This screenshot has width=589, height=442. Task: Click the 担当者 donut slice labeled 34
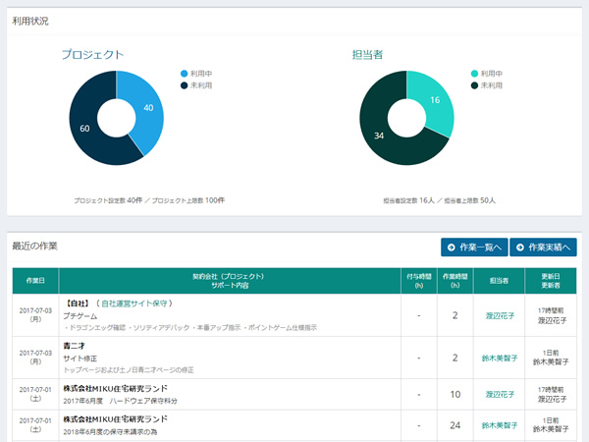point(383,136)
